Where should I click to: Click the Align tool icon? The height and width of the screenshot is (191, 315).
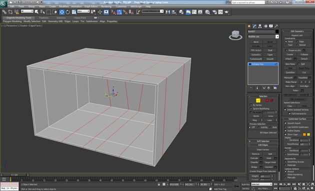coord(174,12)
